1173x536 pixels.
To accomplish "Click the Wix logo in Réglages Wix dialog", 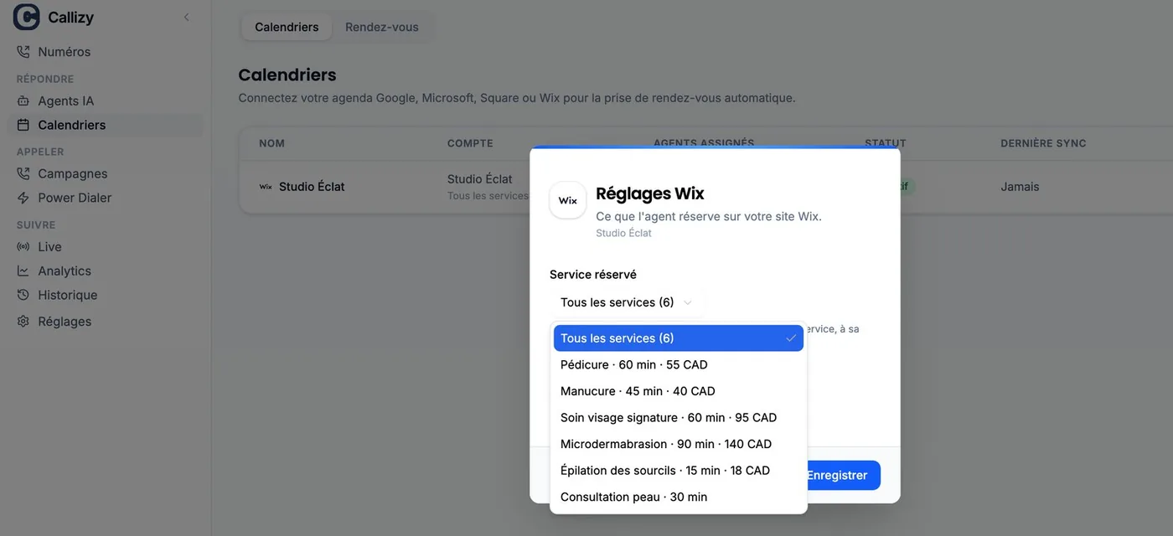I will tap(568, 200).
